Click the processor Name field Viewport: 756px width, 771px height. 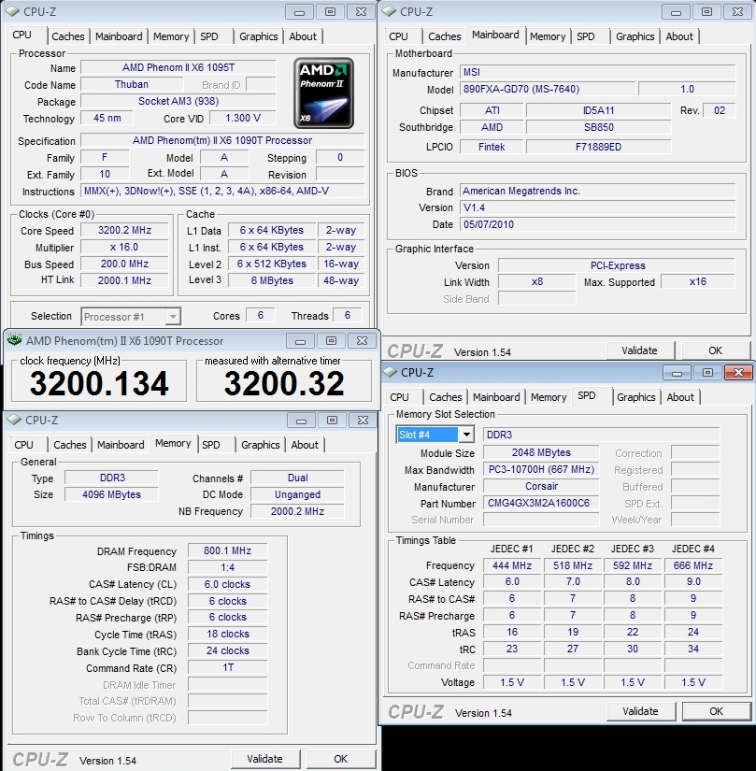pos(178,68)
